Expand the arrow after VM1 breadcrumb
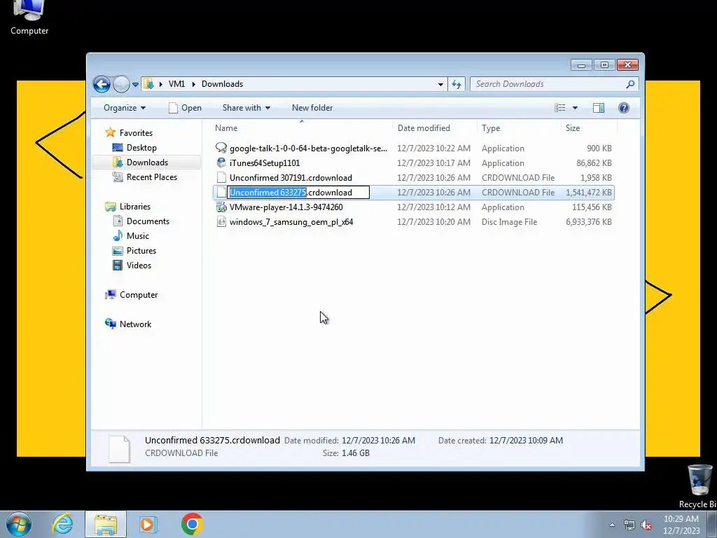The width and height of the screenshot is (717, 538). [x=193, y=84]
